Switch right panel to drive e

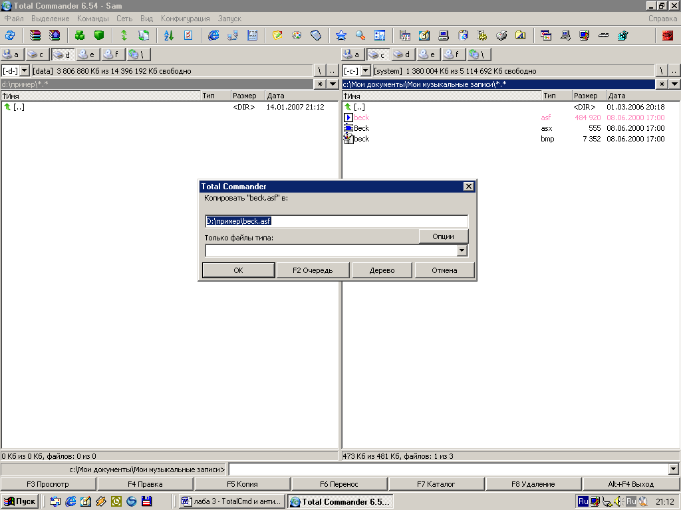(x=428, y=54)
